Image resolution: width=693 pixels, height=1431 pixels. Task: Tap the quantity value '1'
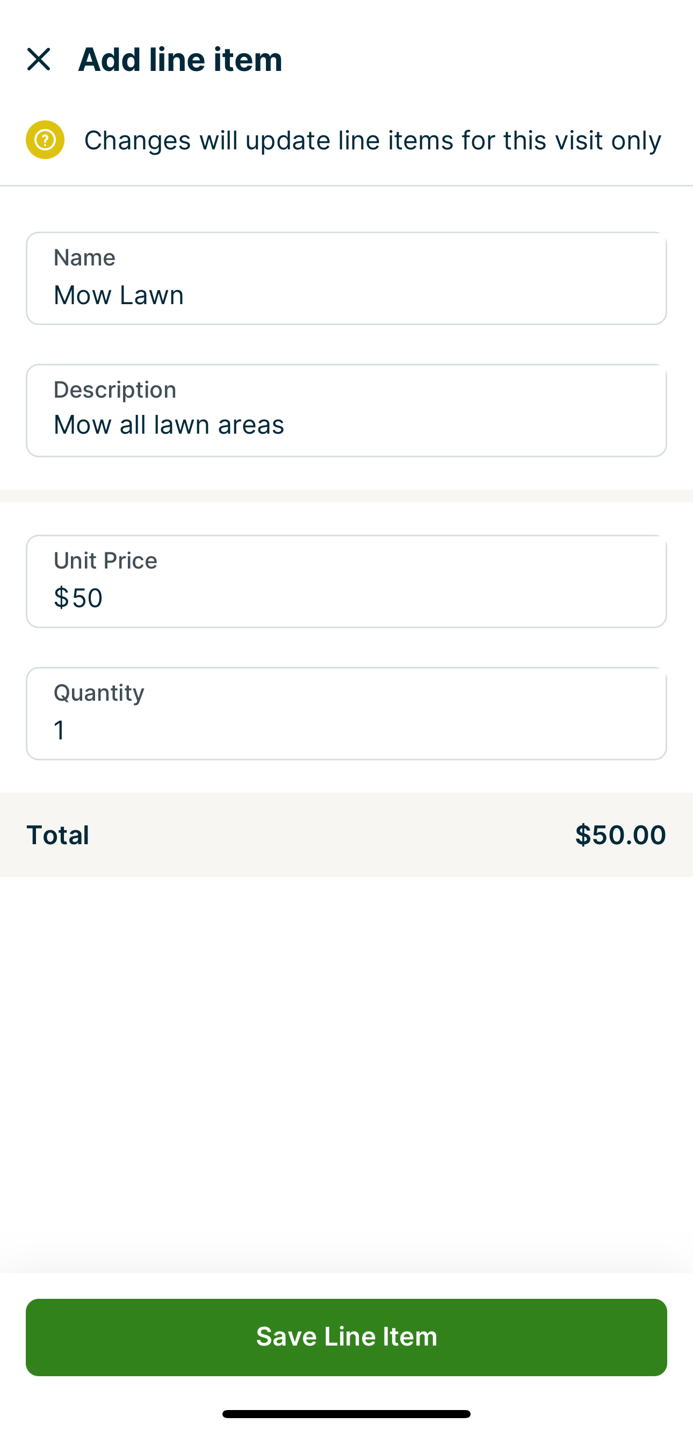(x=59, y=730)
